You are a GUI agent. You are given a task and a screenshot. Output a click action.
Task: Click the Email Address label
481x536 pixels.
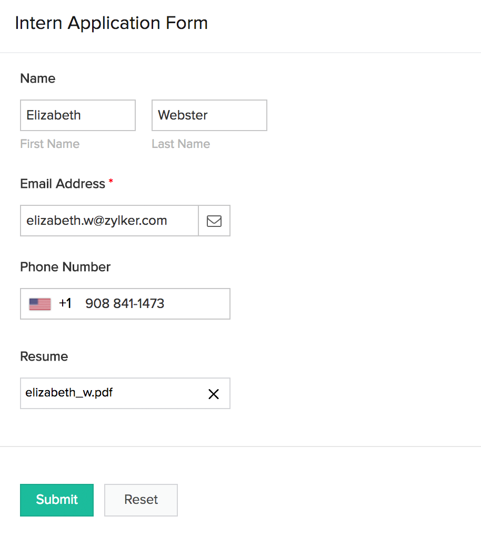pos(63,184)
